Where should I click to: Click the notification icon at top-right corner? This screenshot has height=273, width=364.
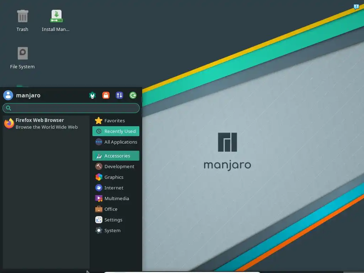pyautogui.click(x=356, y=6)
